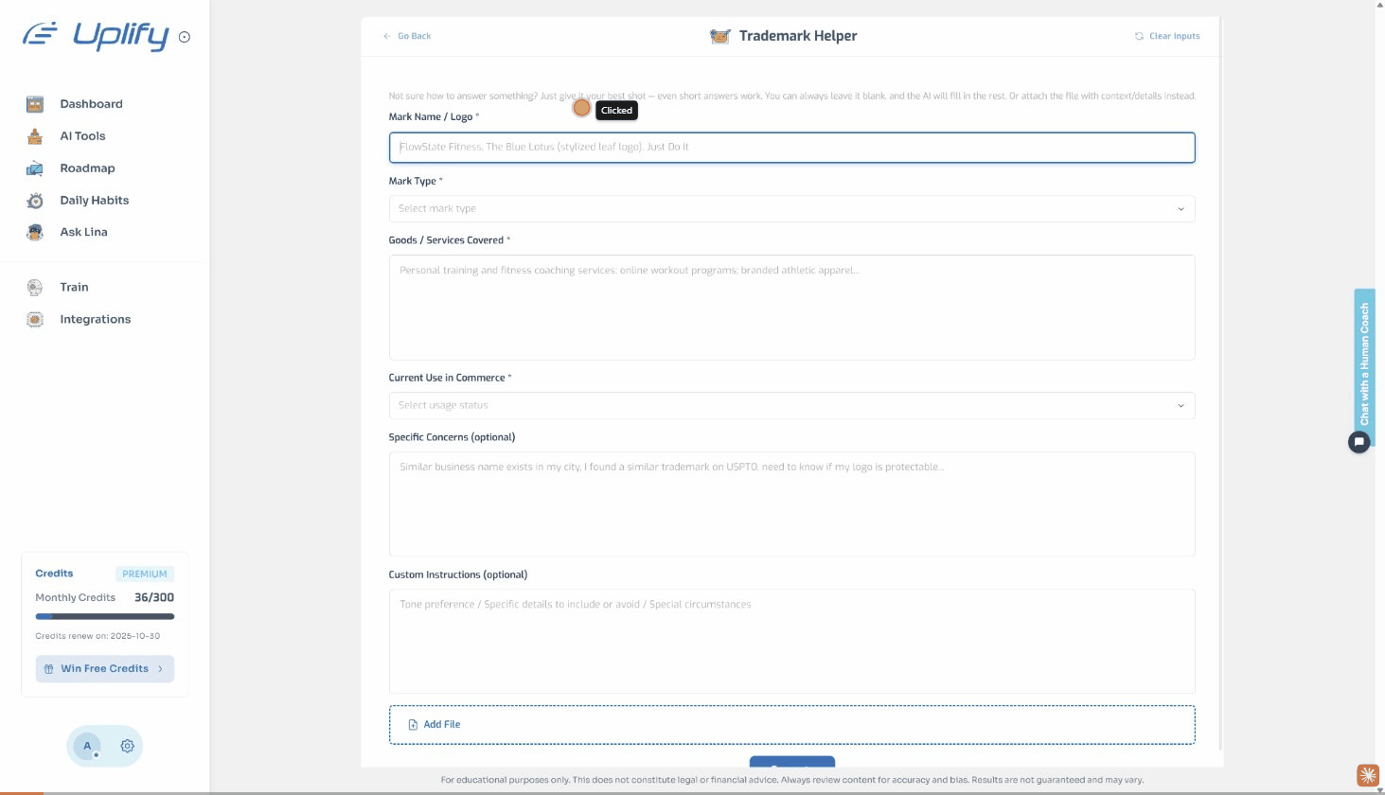Click the Add File upload area
The image size is (1385, 795).
coord(790,724)
